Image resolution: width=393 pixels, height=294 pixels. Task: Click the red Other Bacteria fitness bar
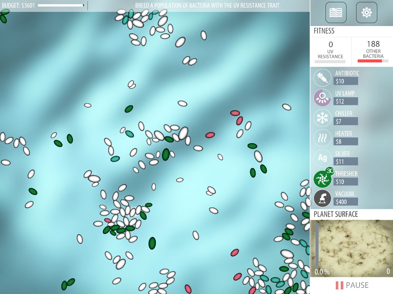pos(373,61)
